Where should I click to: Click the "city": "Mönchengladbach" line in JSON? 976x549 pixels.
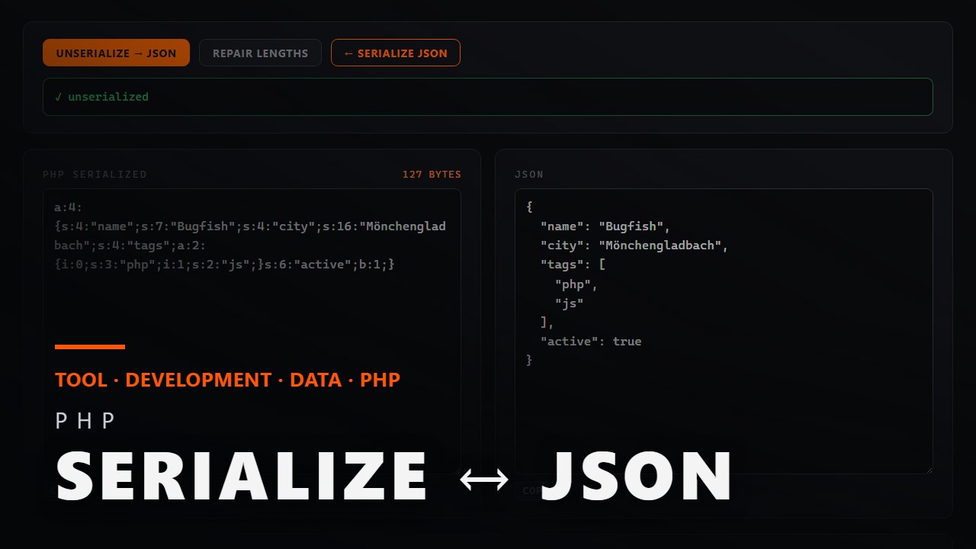coord(634,246)
